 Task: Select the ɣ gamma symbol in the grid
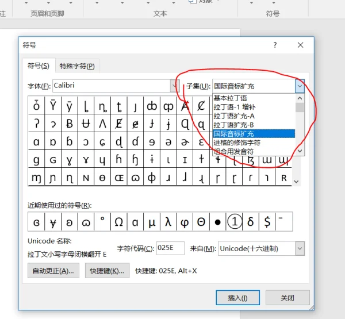(70, 160)
